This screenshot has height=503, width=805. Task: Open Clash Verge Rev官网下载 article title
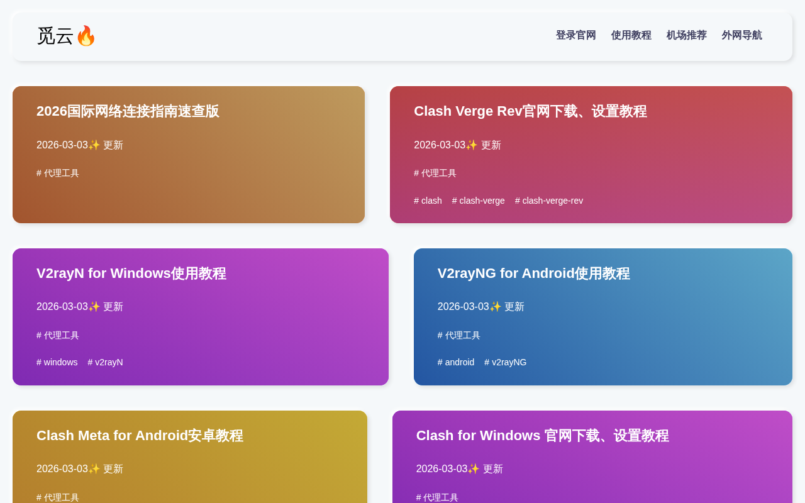point(530,111)
